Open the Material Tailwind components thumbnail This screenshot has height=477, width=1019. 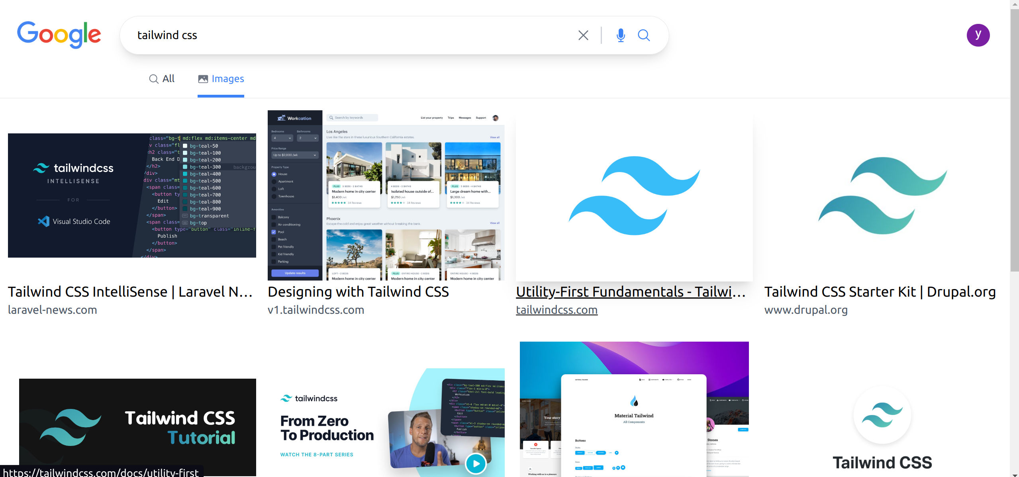(634, 410)
